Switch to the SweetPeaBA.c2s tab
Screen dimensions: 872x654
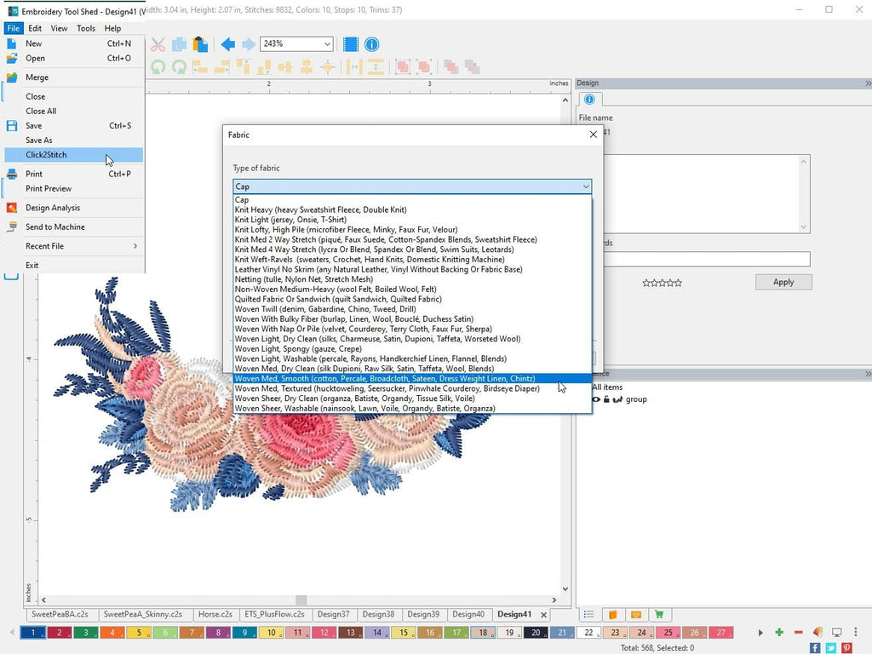click(60, 615)
